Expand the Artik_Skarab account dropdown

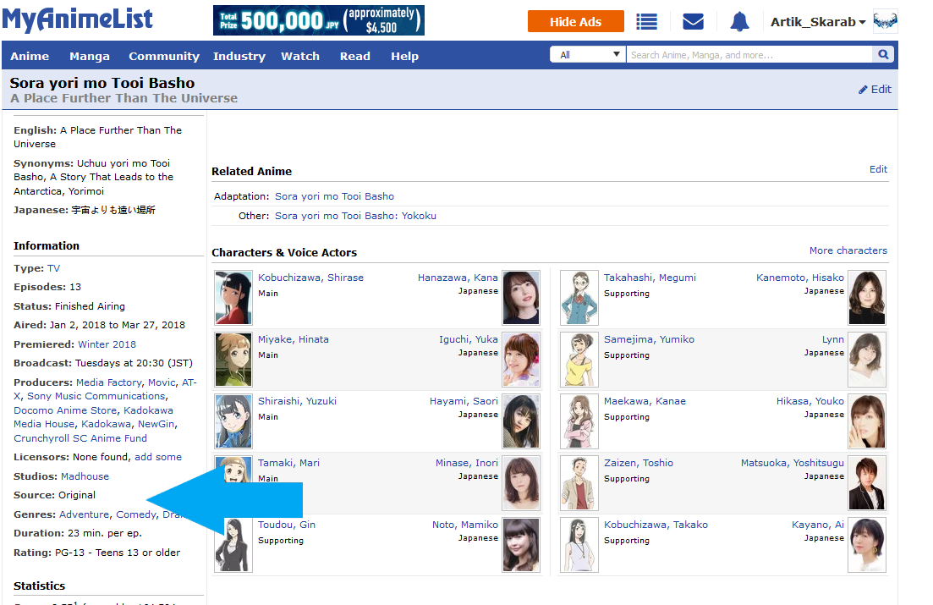tap(818, 22)
